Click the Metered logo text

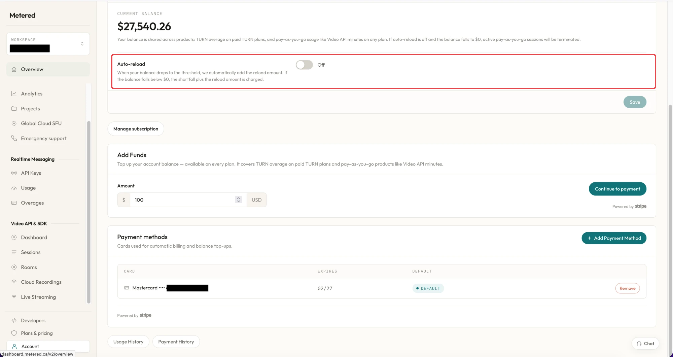click(22, 15)
